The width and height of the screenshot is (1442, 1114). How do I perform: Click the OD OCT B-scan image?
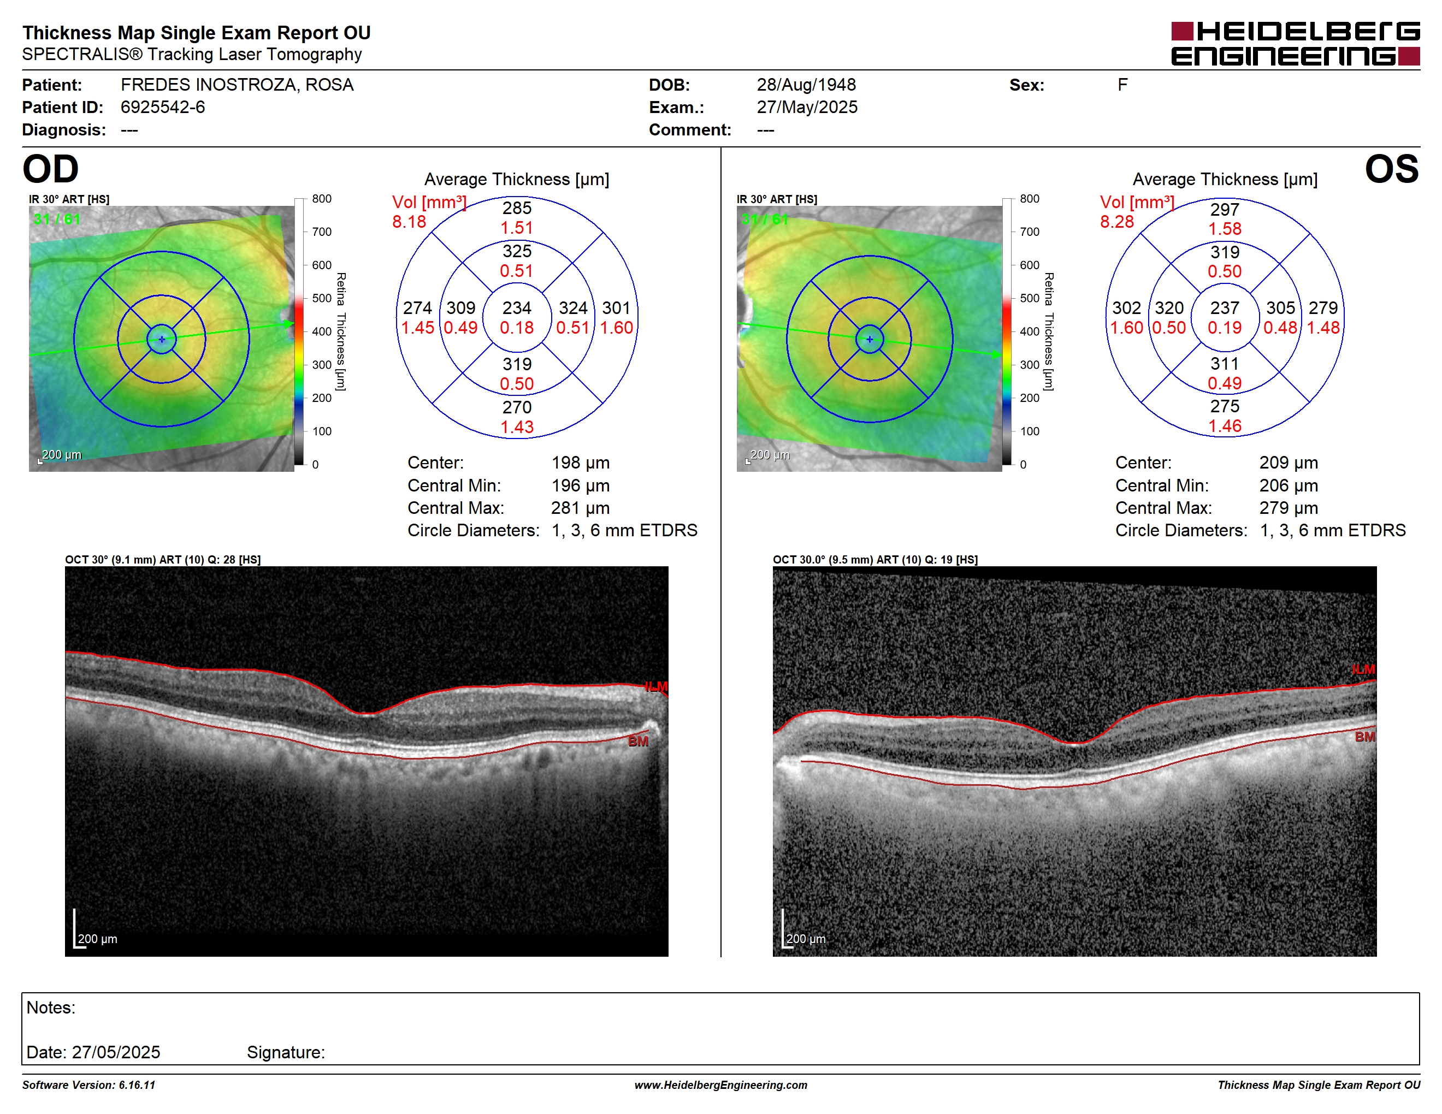click(367, 761)
